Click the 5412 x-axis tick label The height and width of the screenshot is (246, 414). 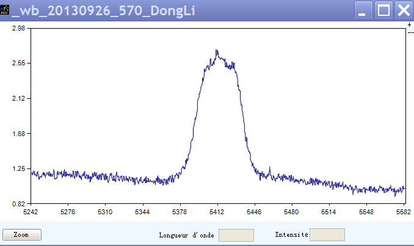pyautogui.click(x=217, y=212)
